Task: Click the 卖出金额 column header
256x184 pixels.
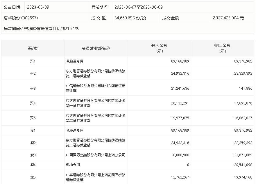Action: (x=222, y=48)
